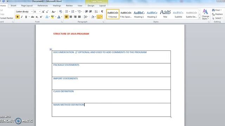Viewport: 225px width, 126px height.
Task: Open Line Spacing options
Action: pos(86,17)
